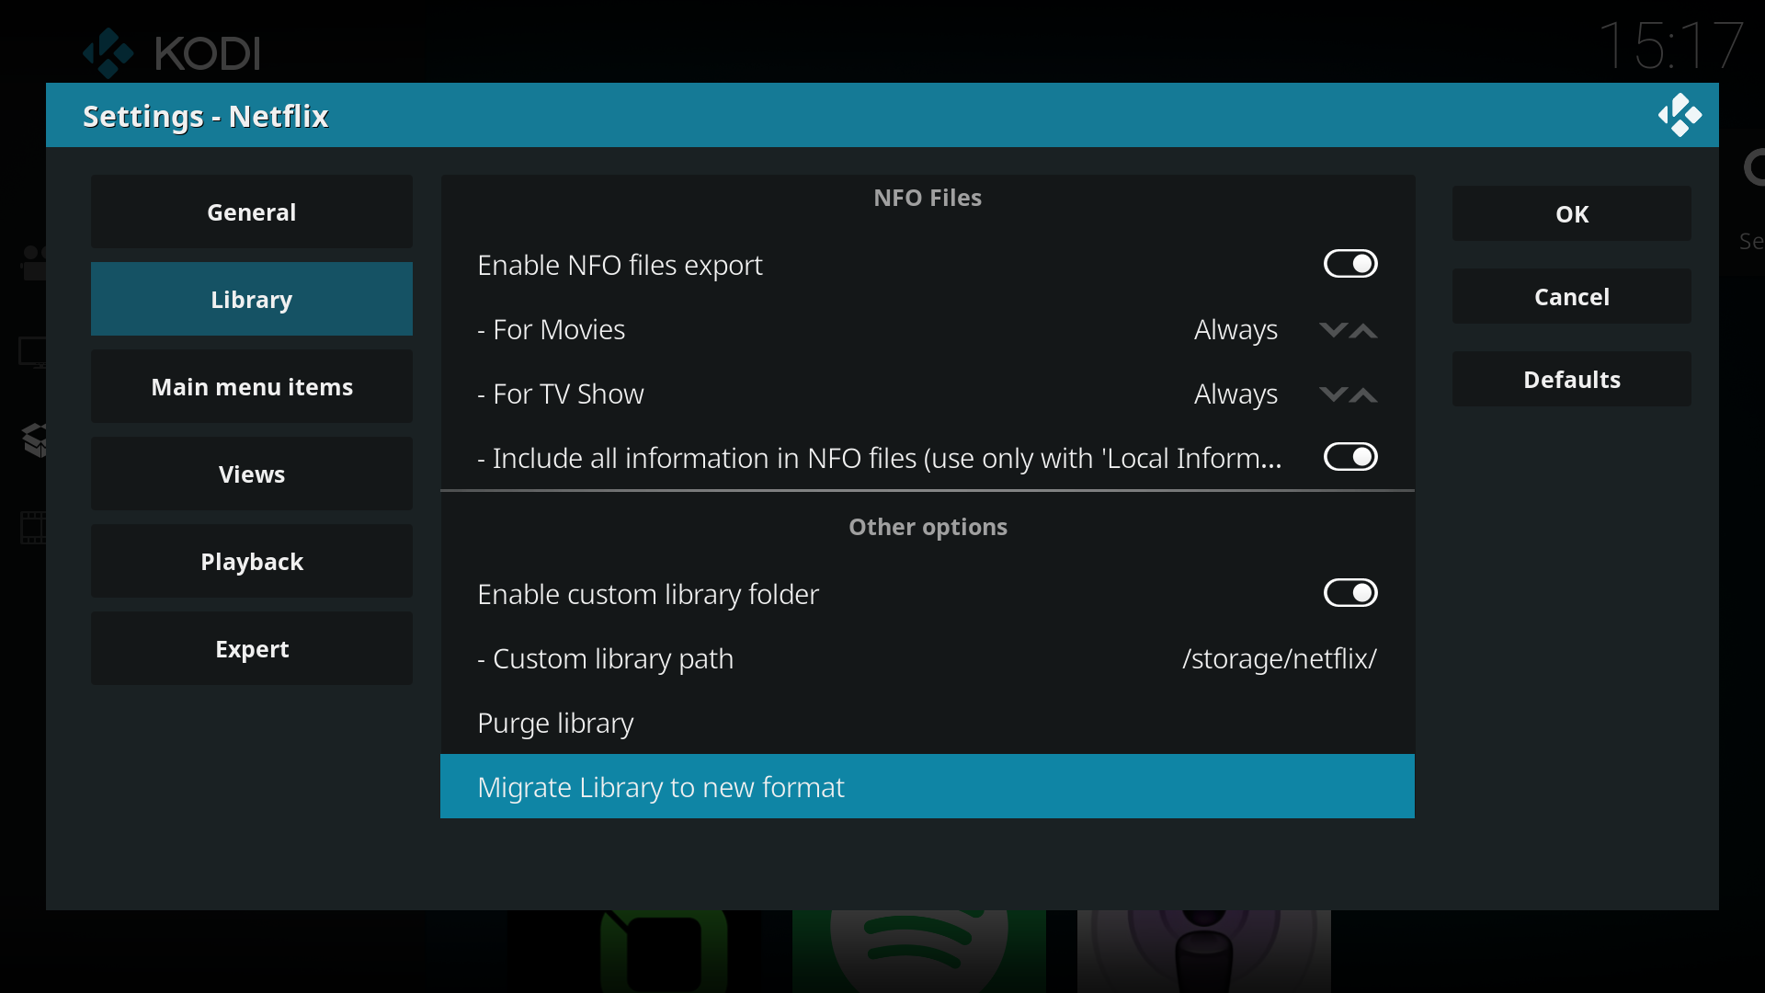The width and height of the screenshot is (1765, 993).
Task: Click the For Movies Always value
Action: tap(1235, 329)
